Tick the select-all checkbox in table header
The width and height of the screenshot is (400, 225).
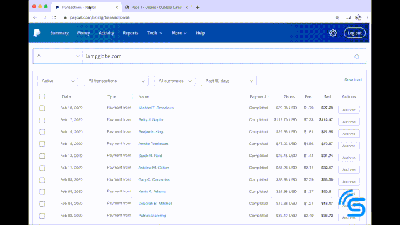pyautogui.click(x=42, y=96)
